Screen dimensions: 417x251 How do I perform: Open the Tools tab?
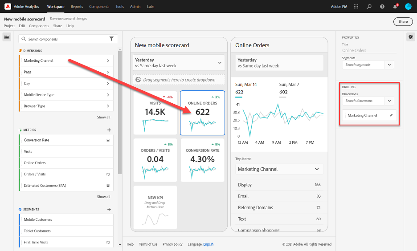(120, 7)
